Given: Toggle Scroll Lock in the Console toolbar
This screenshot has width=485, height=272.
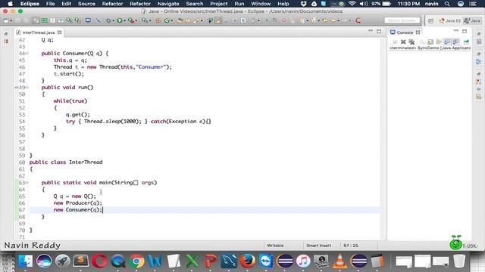Looking at the screenshot, I should tap(430, 42).
